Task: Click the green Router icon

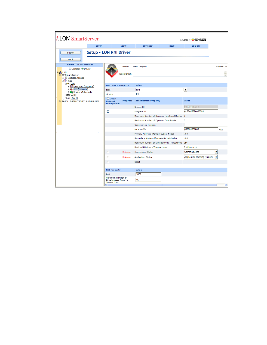Action: pos(71,92)
